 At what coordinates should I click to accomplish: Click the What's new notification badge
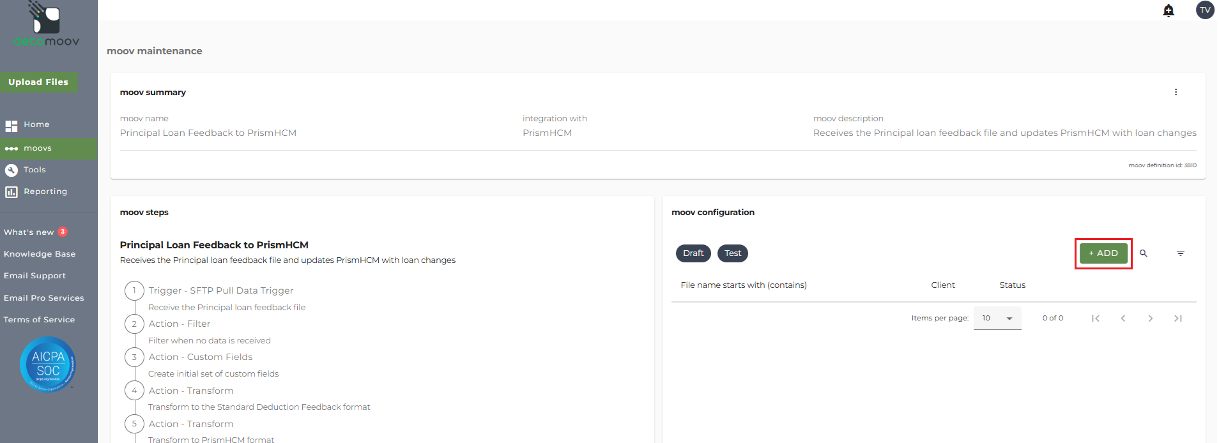coord(63,232)
